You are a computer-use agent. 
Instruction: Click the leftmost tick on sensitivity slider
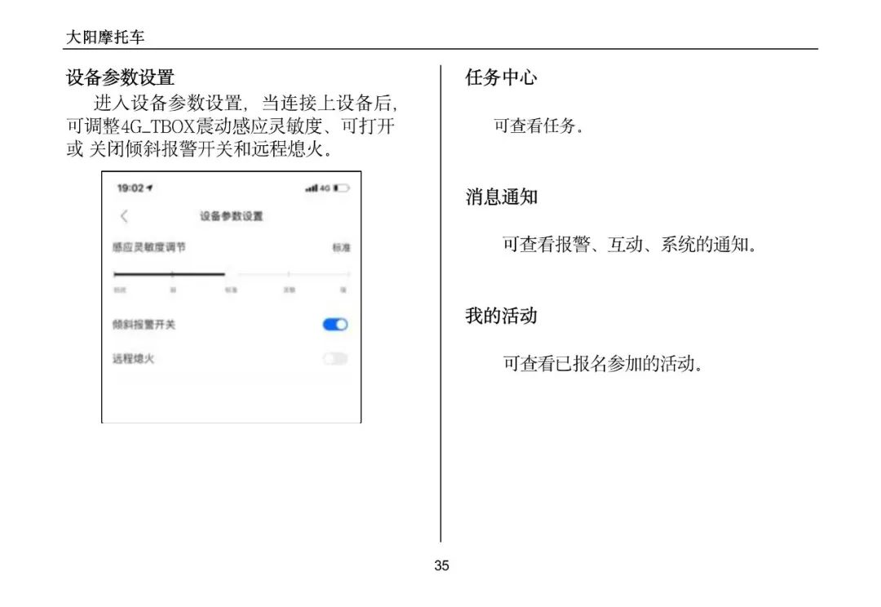coord(115,274)
